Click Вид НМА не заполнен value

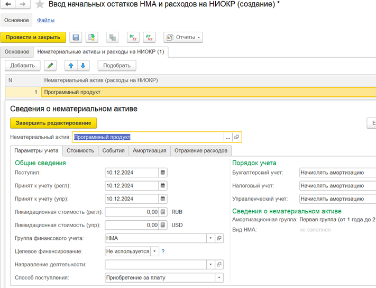pyautogui.click(x=315, y=230)
